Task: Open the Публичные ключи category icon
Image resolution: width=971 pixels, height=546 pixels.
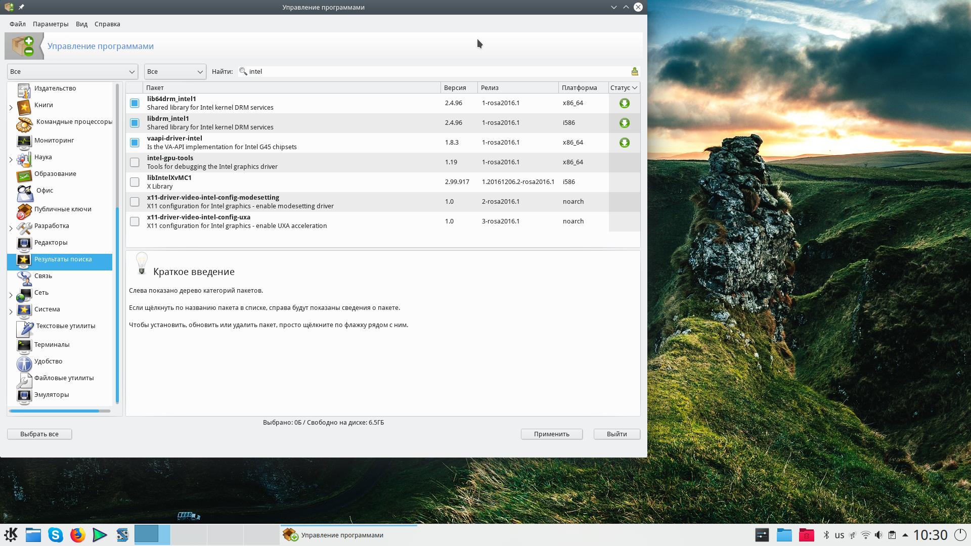Action: (24, 211)
